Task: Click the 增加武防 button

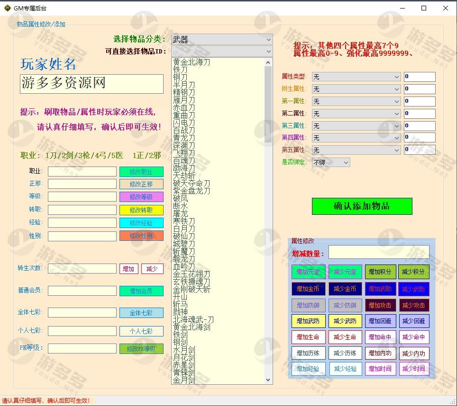Action: [308, 321]
